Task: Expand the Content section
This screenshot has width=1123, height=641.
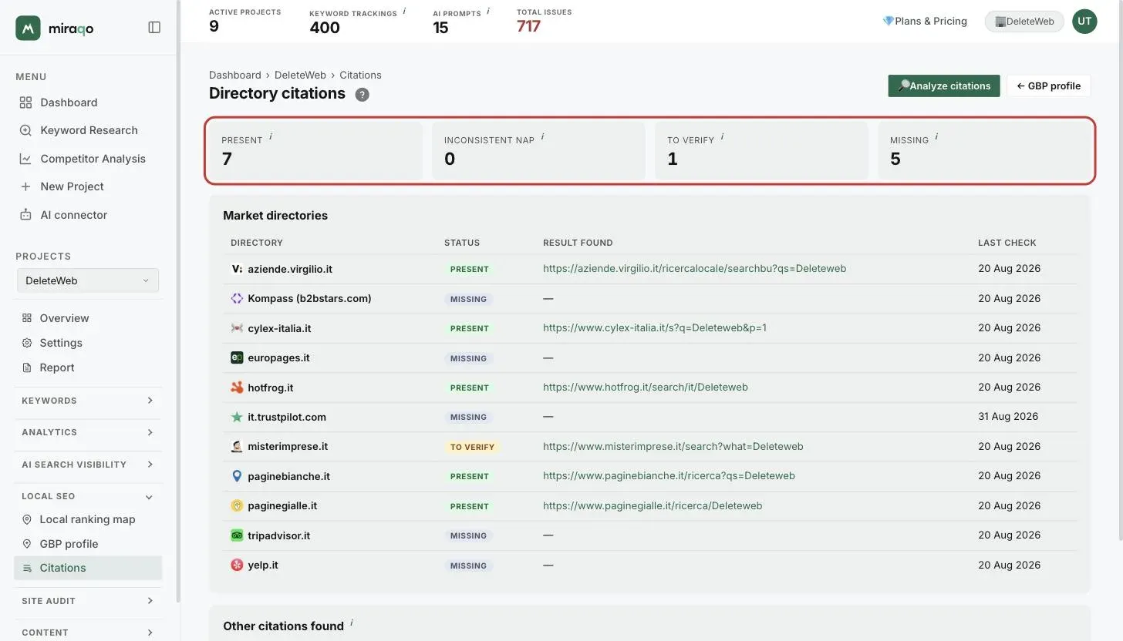Action: [x=88, y=633]
